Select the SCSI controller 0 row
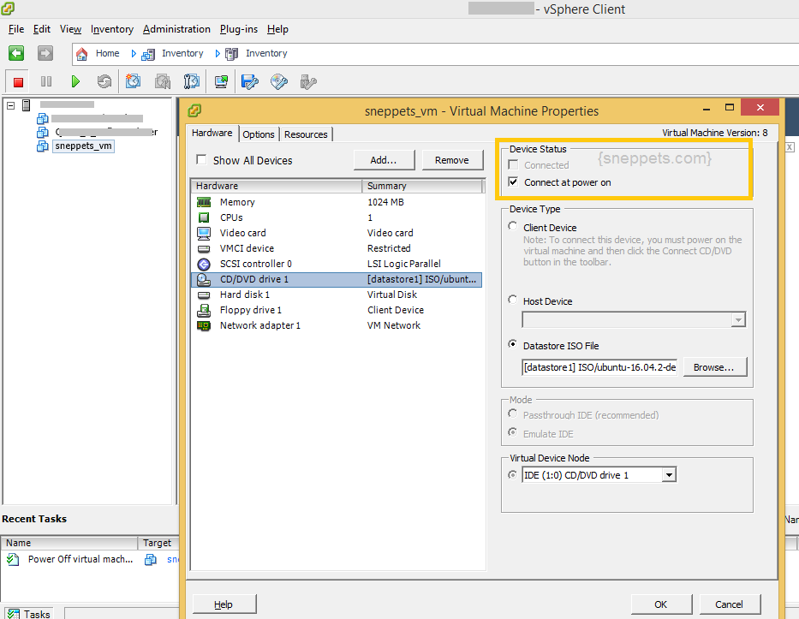799x619 pixels. [337, 264]
